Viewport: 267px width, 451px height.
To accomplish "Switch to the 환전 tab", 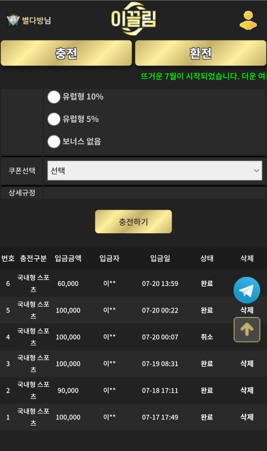I will click(200, 53).
